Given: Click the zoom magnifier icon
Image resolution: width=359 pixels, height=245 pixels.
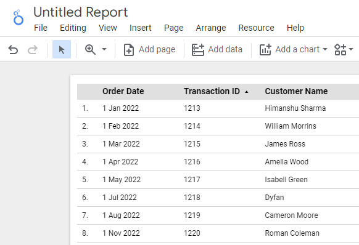Looking at the screenshot, I should tap(90, 49).
